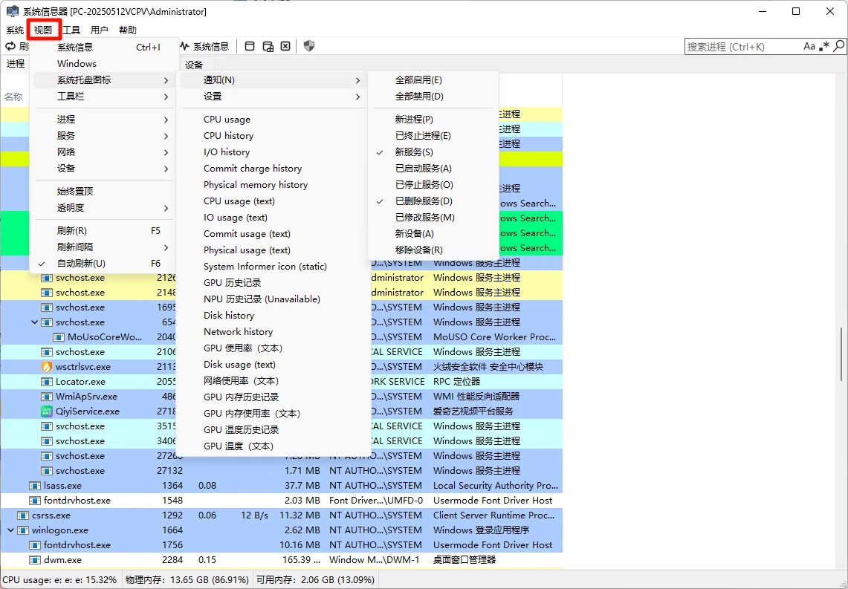The width and height of the screenshot is (848, 589).
Task: Open the 用户 menu
Action: coord(100,30)
